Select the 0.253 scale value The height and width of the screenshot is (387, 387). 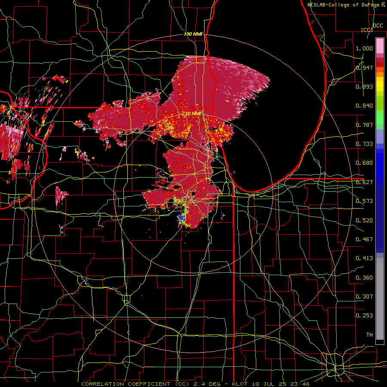(x=364, y=316)
